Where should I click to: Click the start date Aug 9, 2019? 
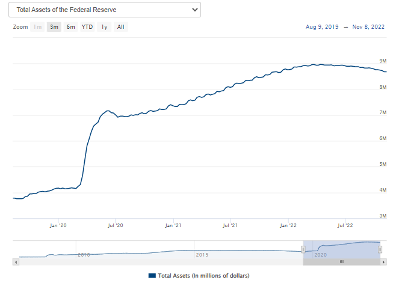point(322,27)
